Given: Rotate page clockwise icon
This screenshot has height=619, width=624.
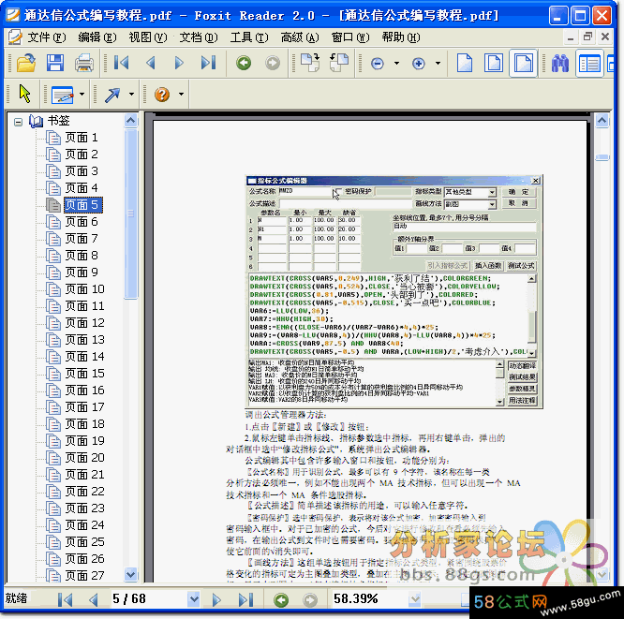Looking at the screenshot, I should pos(310,63).
